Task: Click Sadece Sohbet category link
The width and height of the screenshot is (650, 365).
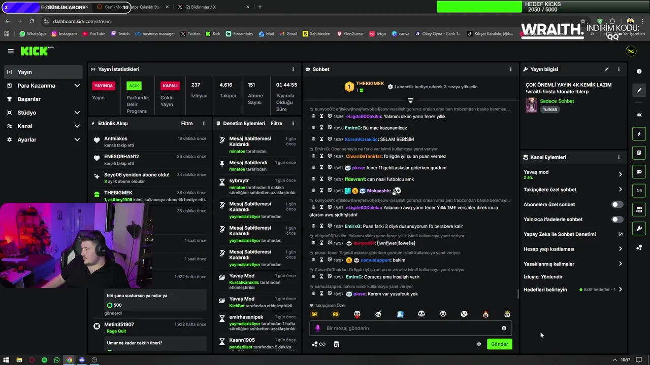Action: click(557, 101)
